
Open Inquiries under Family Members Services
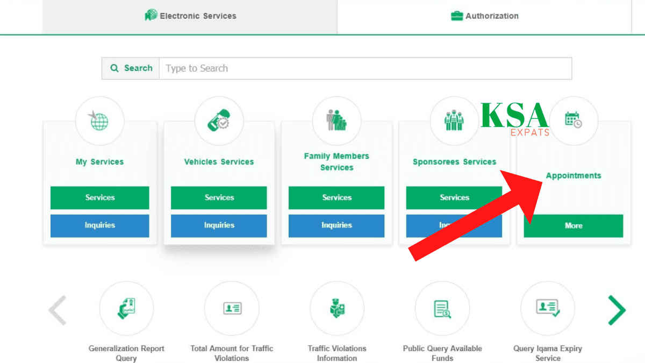click(x=336, y=225)
